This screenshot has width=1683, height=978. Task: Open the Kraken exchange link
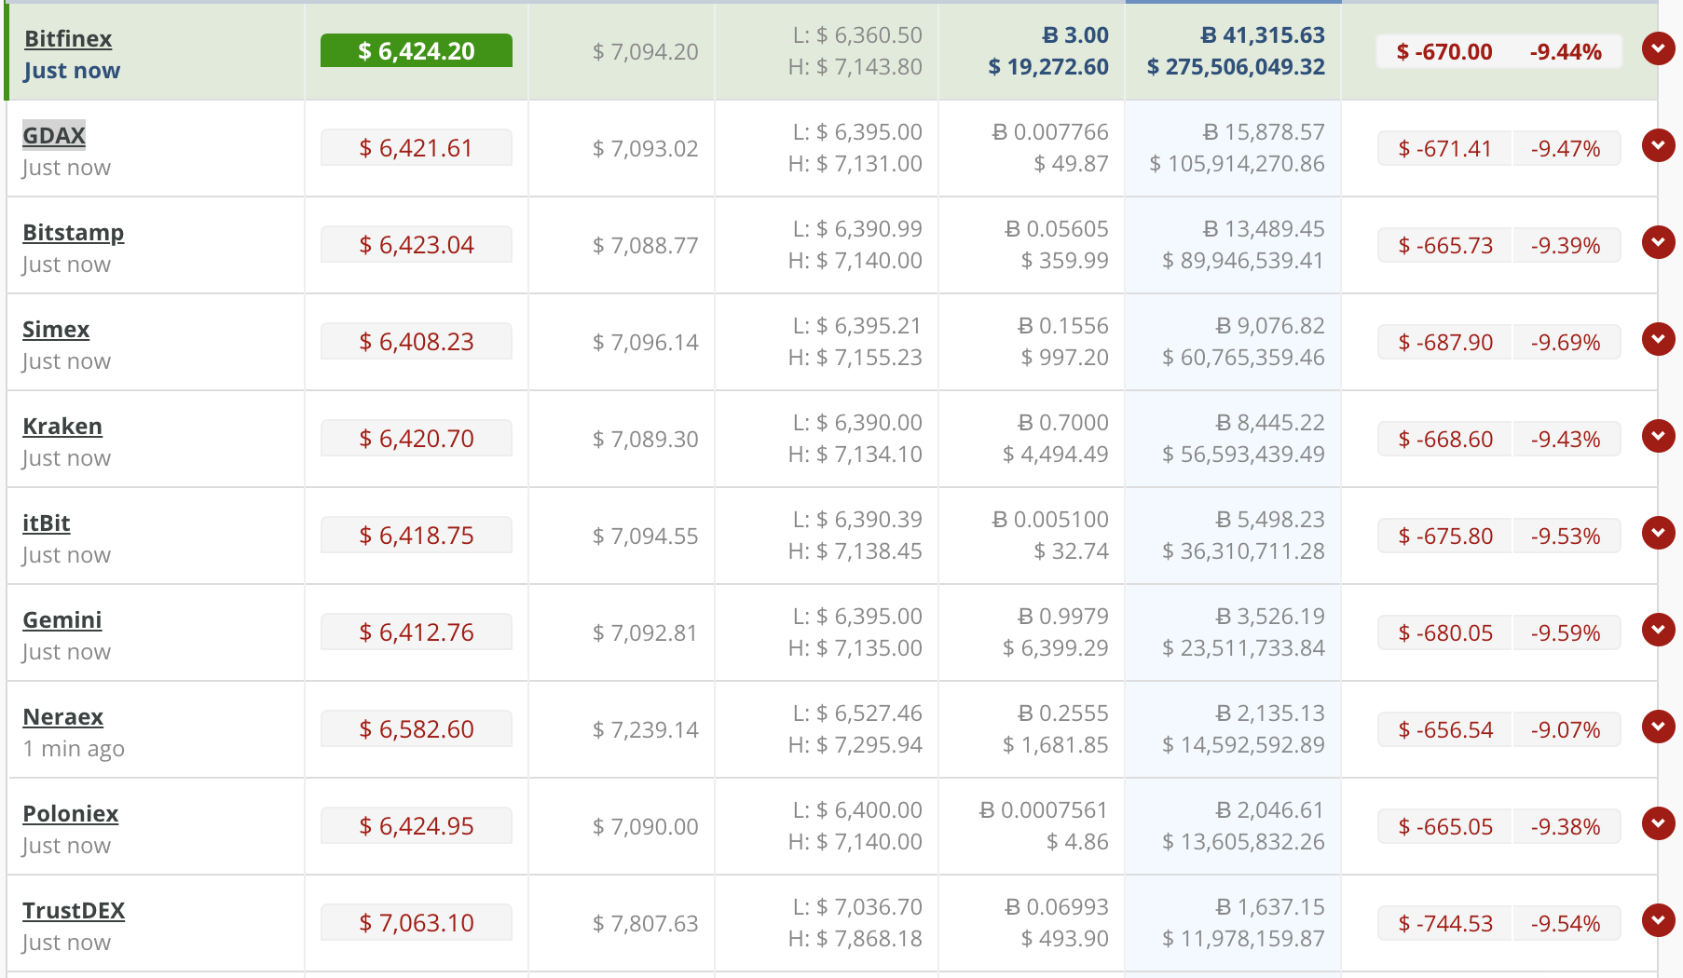[62, 427]
